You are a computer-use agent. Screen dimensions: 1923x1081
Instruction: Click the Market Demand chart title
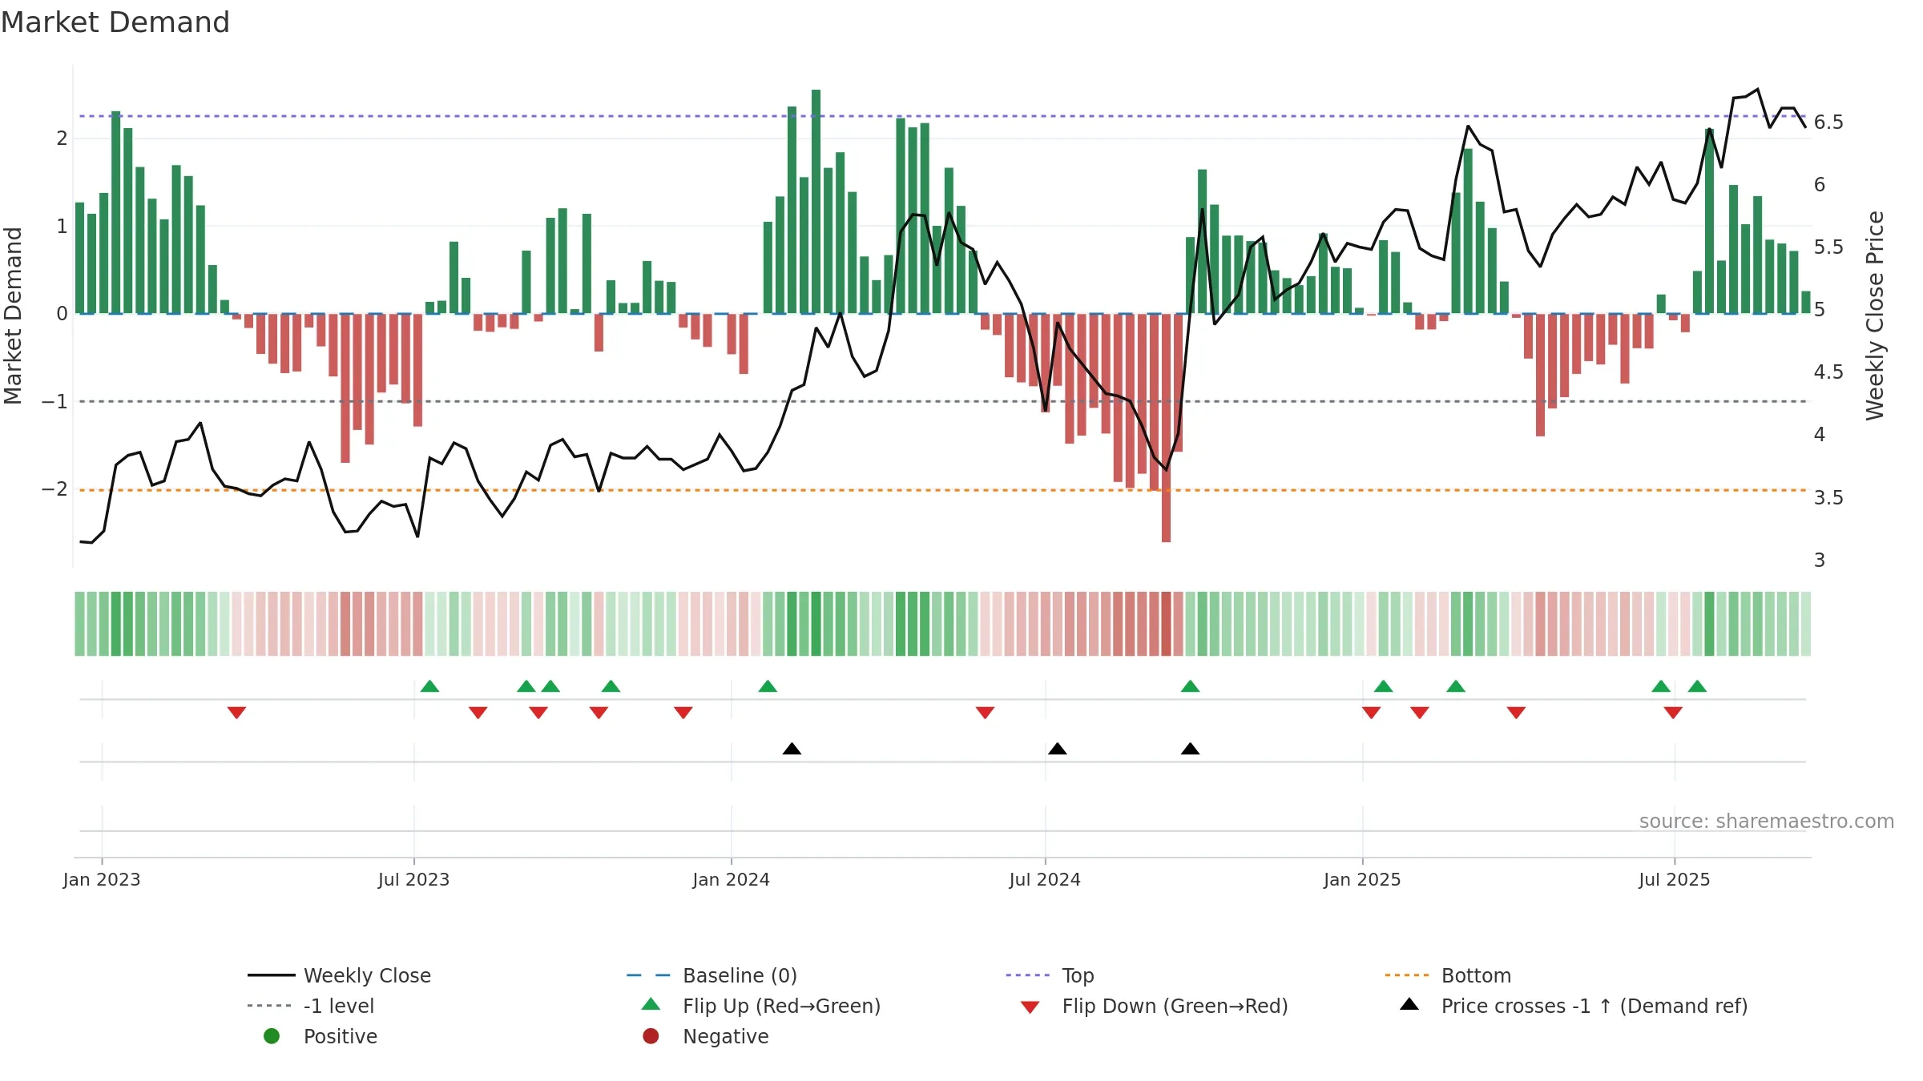(x=115, y=22)
